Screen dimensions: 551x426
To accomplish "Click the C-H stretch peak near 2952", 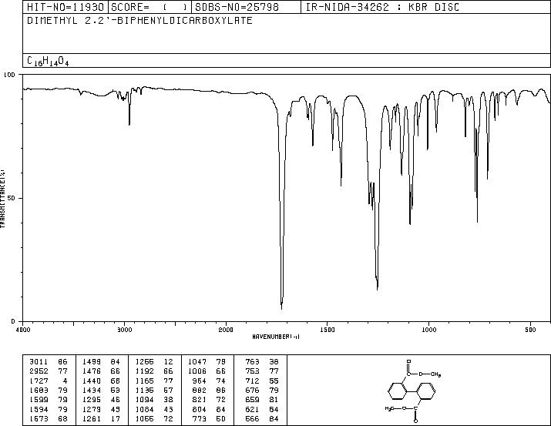I will [x=129, y=121].
